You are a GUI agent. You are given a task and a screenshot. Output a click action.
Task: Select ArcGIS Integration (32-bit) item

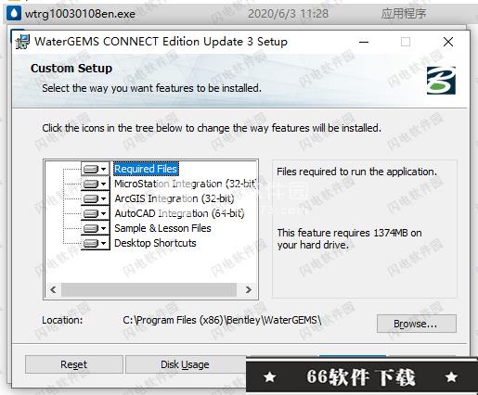pyautogui.click(x=174, y=198)
